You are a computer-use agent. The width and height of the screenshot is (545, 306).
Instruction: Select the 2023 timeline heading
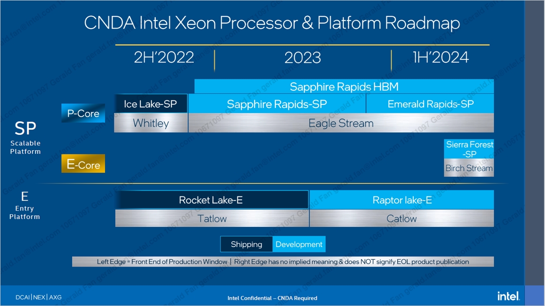pos(303,58)
